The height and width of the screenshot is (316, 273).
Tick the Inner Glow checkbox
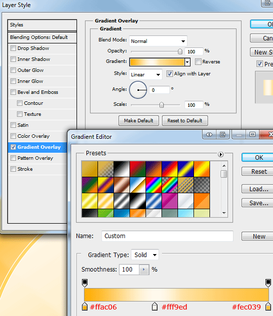pos(13,81)
